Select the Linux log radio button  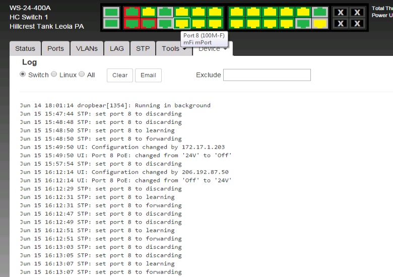[54, 75]
